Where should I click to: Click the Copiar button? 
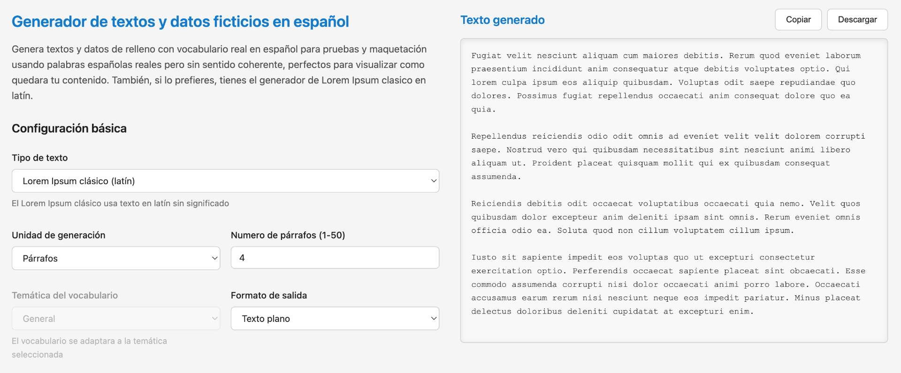pyautogui.click(x=798, y=20)
